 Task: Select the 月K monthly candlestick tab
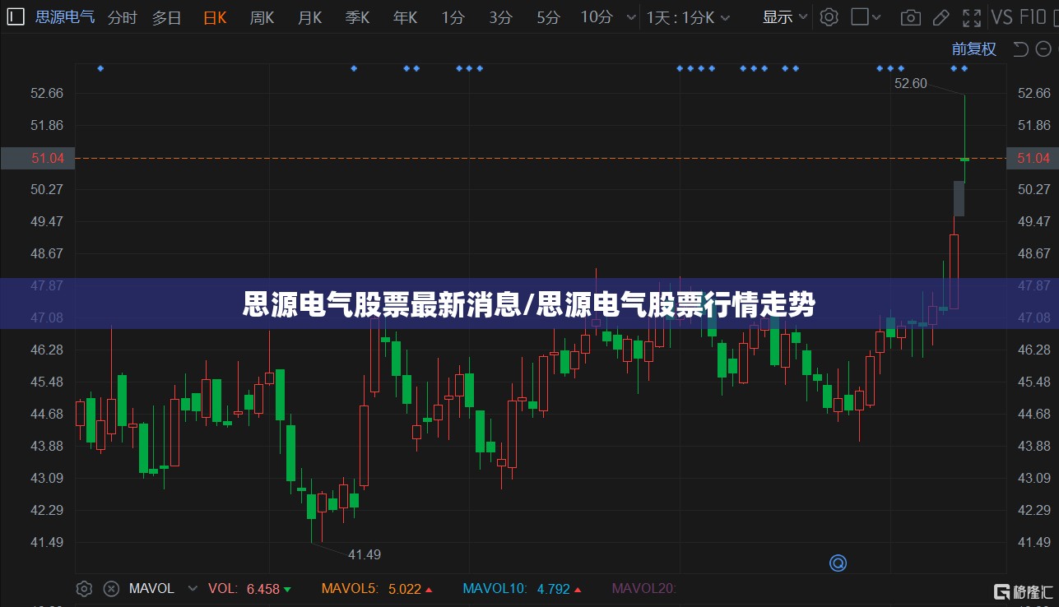click(310, 16)
